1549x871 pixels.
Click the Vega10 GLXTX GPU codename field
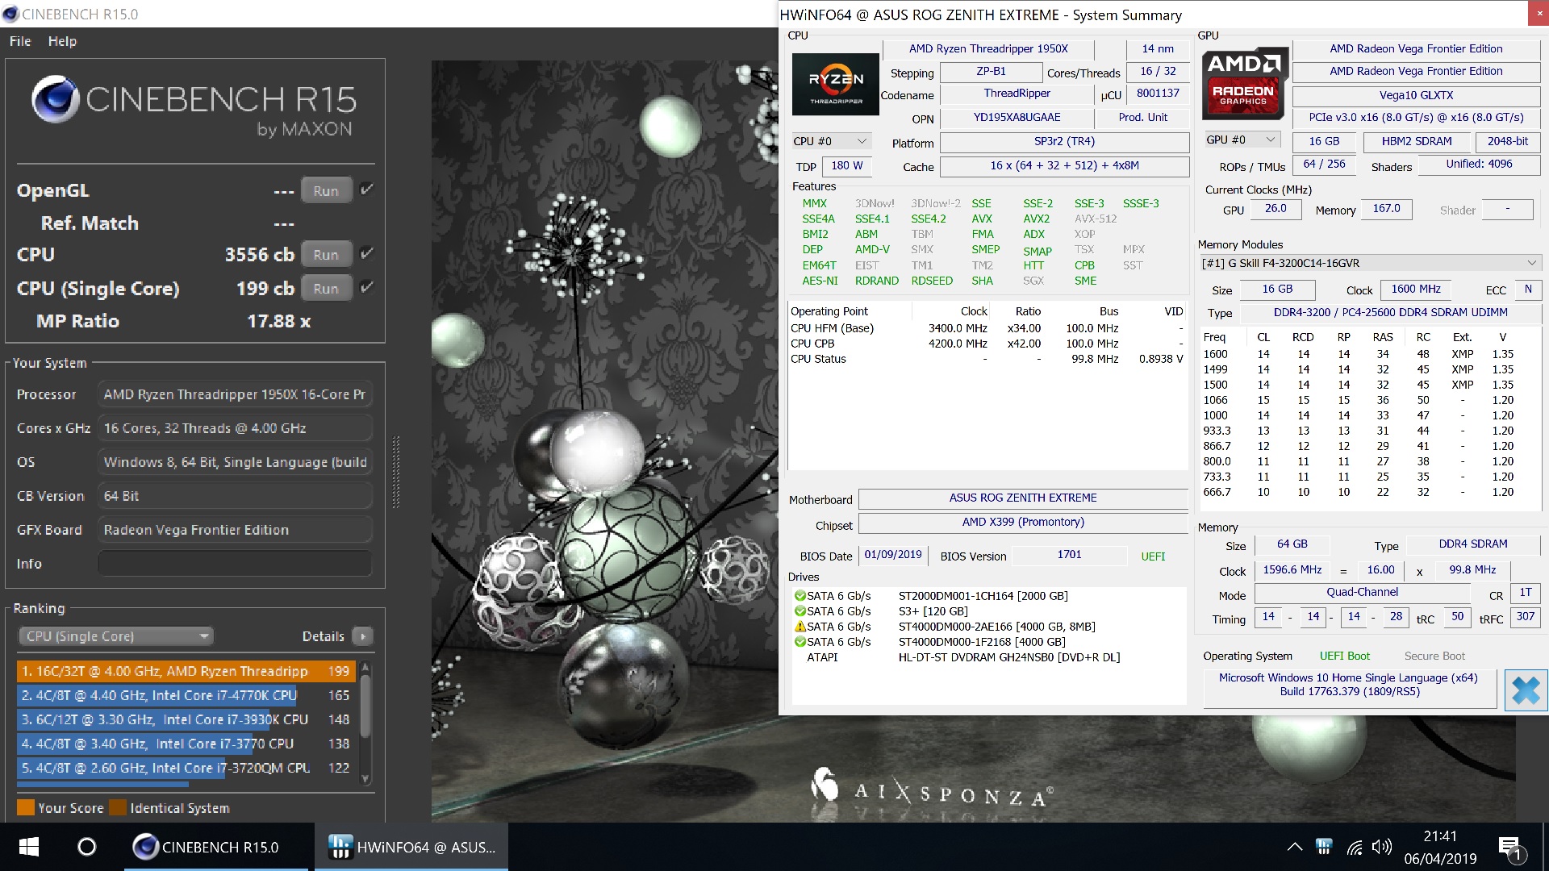(1416, 95)
